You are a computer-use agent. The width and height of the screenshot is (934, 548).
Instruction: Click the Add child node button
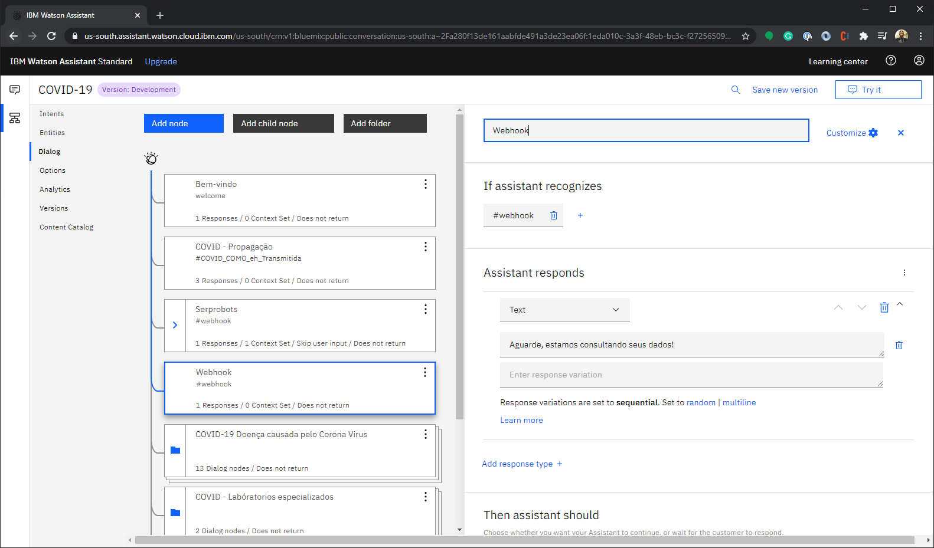283,123
